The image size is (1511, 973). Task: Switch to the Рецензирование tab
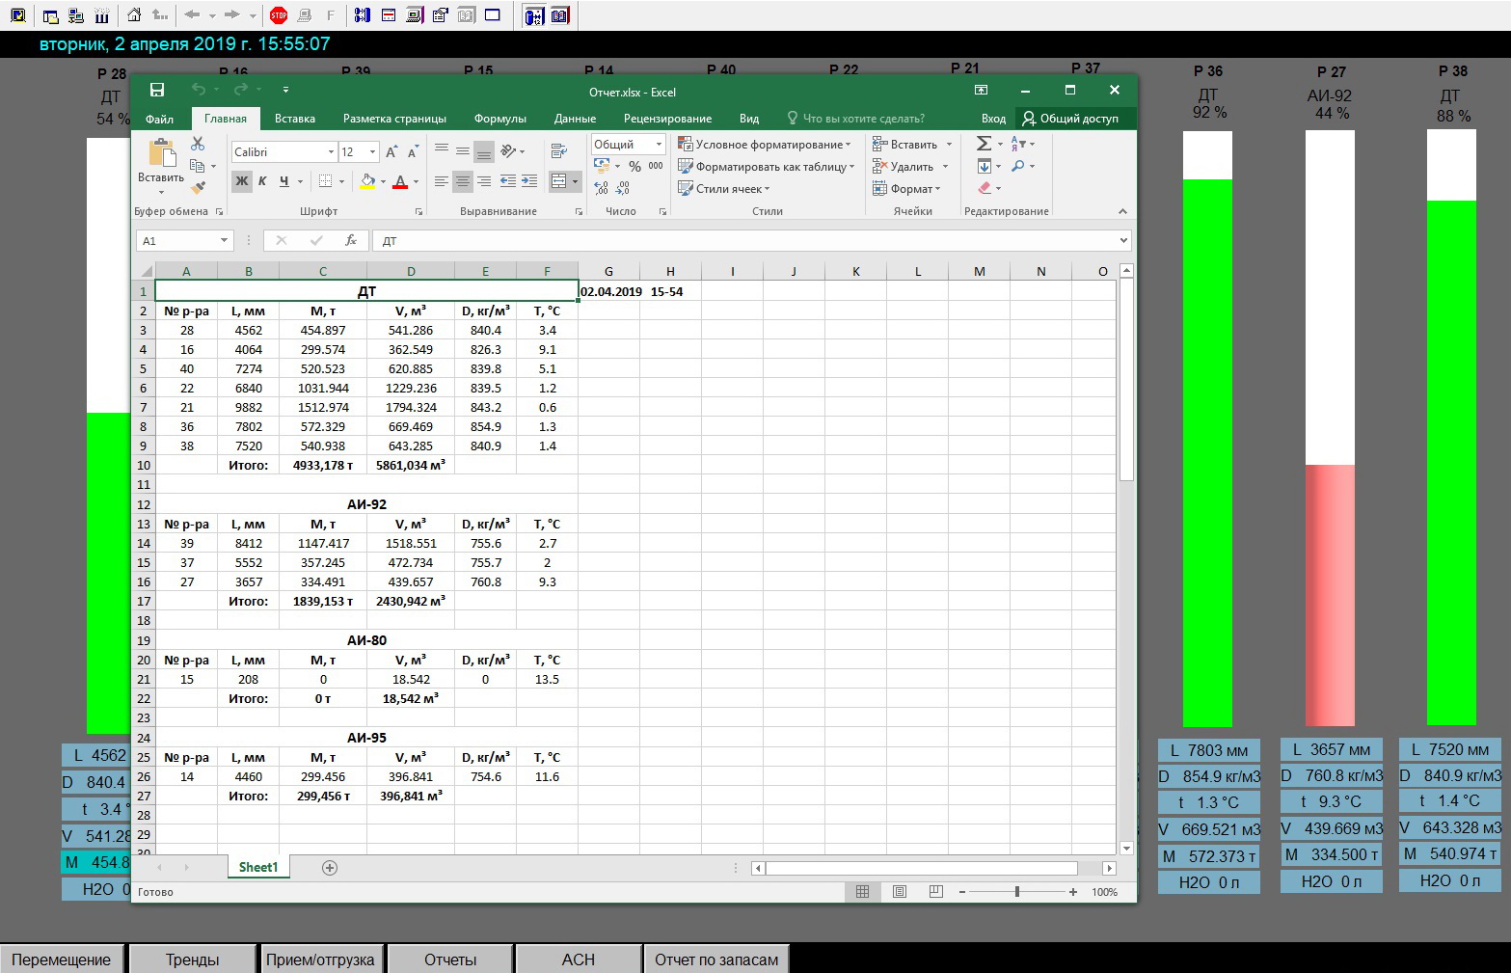tap(668, 119)
